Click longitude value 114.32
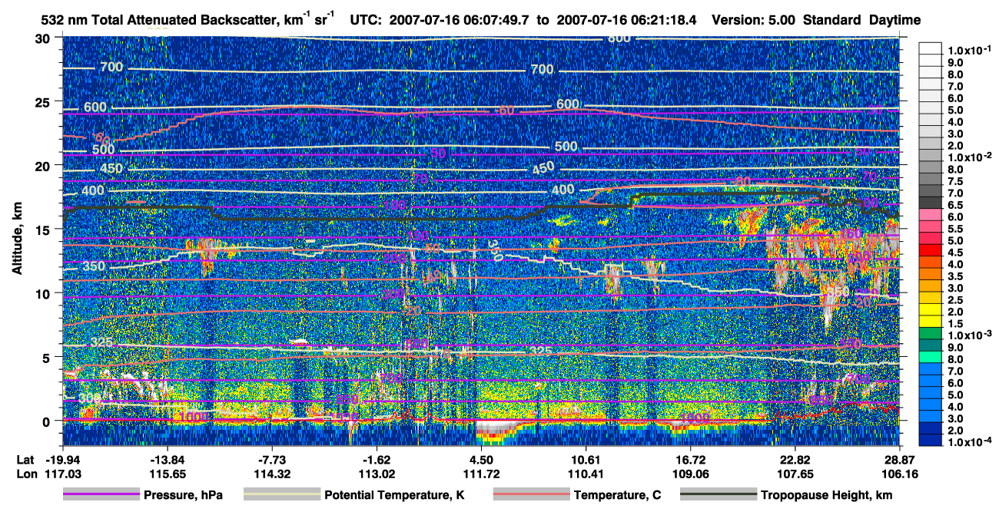The image size is (999, 512). pyautogui.click(x=271, y=474)
